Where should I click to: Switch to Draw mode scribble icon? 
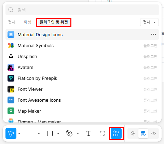pos(133,133)
